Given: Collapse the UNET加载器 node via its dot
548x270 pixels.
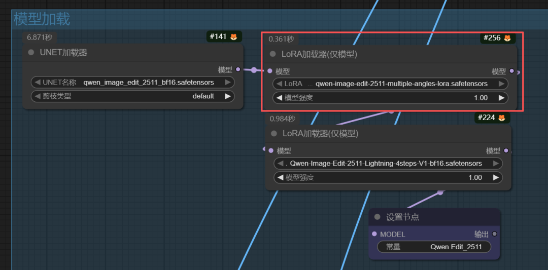Looking at the screenshot, I should (31, 53).
